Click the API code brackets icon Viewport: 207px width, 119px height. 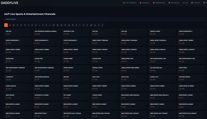pyautogui.click(x=183, y=3)
